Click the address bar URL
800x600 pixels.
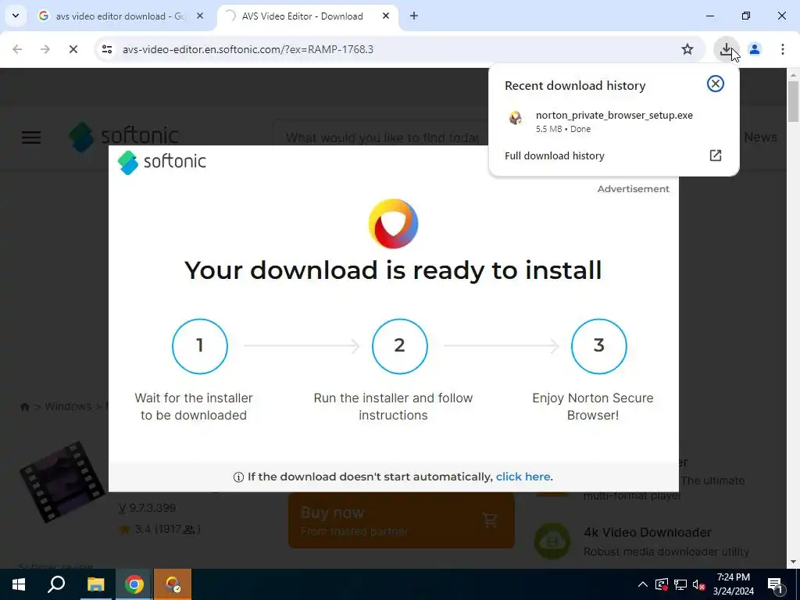point(248,49)
